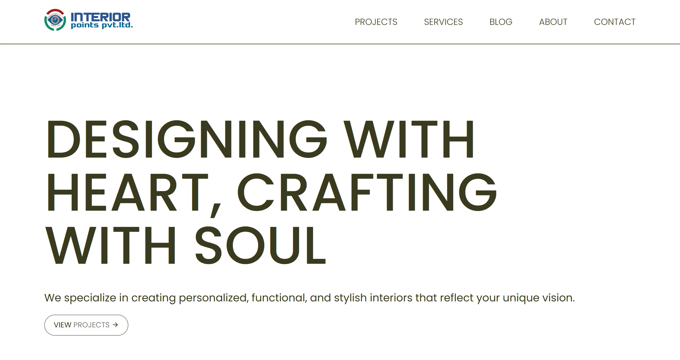The height and width of the screenshot is (360, 680).
Task: Go to the BLOG page
Action: click(x=501, y=22)
